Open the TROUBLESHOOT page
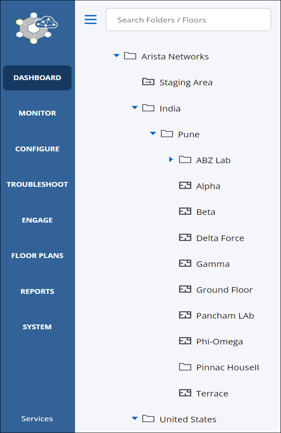The image size is (281, 433). click(37, 184)
